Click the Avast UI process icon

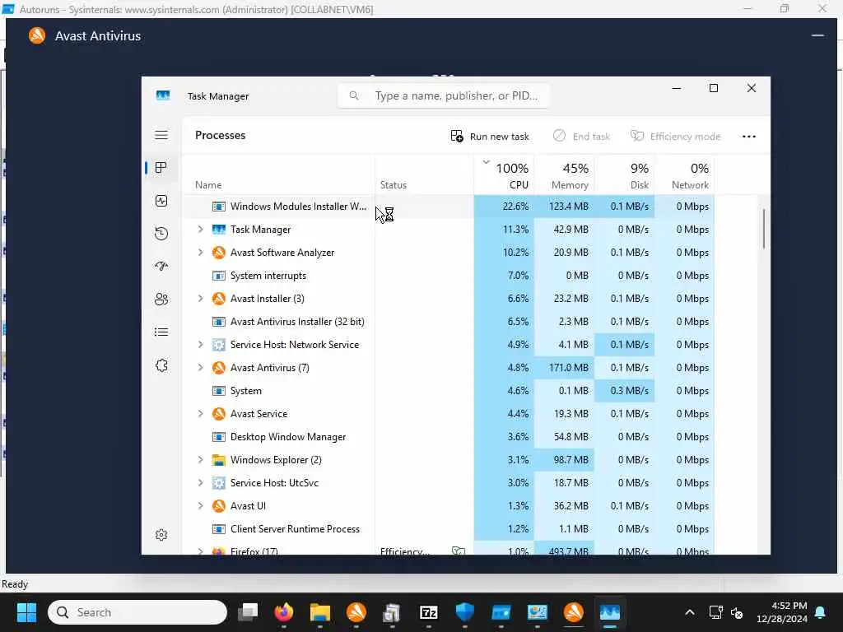pos(218,506)
